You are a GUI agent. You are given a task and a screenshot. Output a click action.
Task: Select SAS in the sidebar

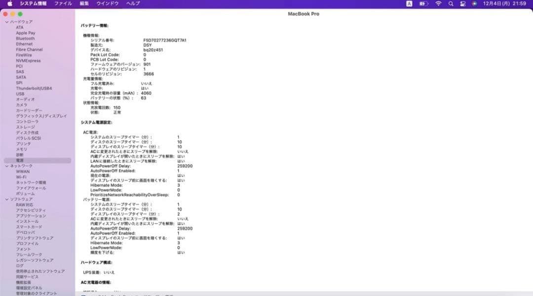(20, 72)
